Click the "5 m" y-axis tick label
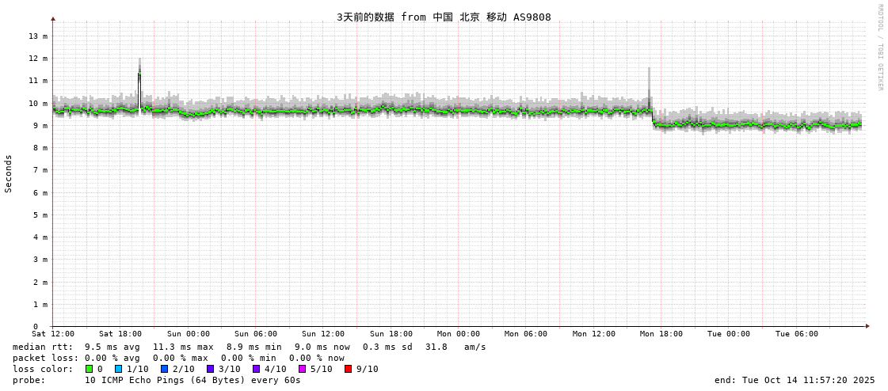 tap(40, 214)
